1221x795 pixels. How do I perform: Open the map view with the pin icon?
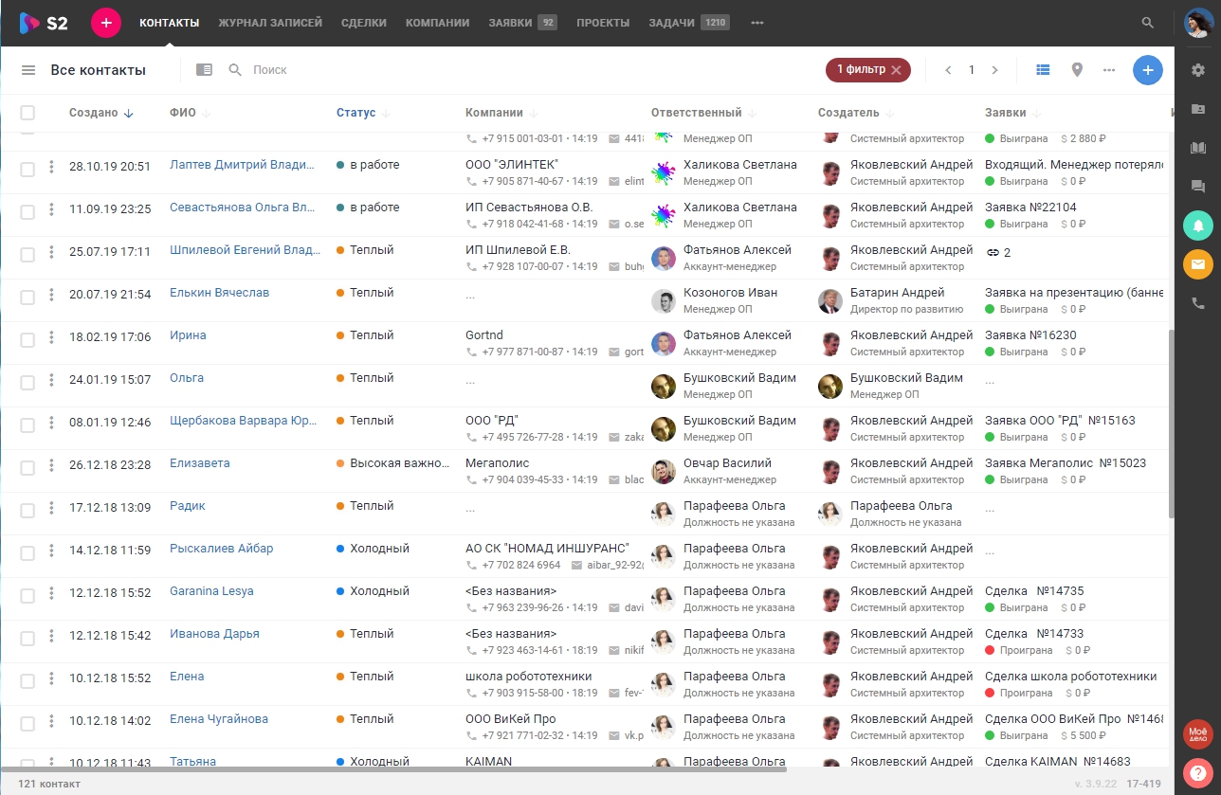point(1077,69)
